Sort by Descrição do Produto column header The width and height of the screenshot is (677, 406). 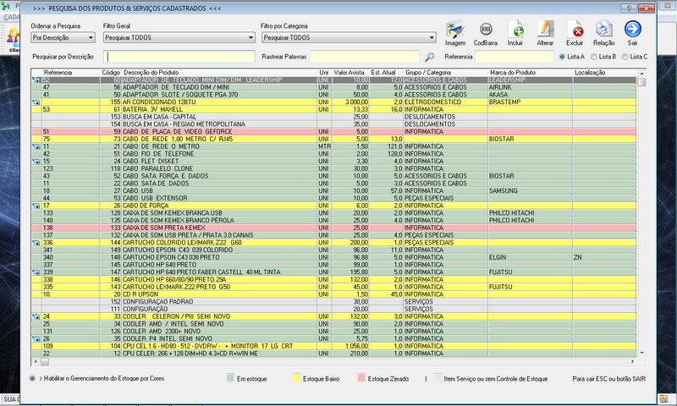click(x=151, y=73)
